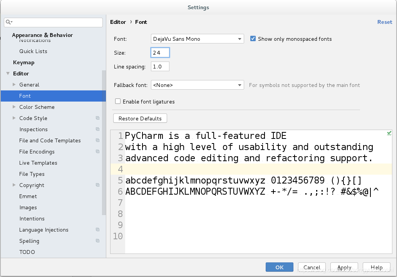Open the Keymap settings page
Image resolution: width=397 pixels, height=277 pixels.
click(24, 62)
